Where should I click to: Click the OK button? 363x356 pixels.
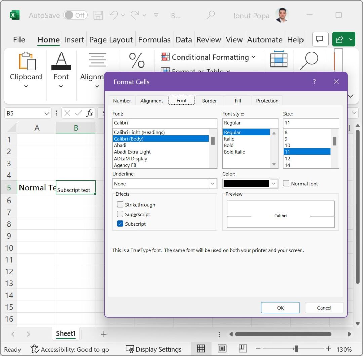(x=280, y=307)
